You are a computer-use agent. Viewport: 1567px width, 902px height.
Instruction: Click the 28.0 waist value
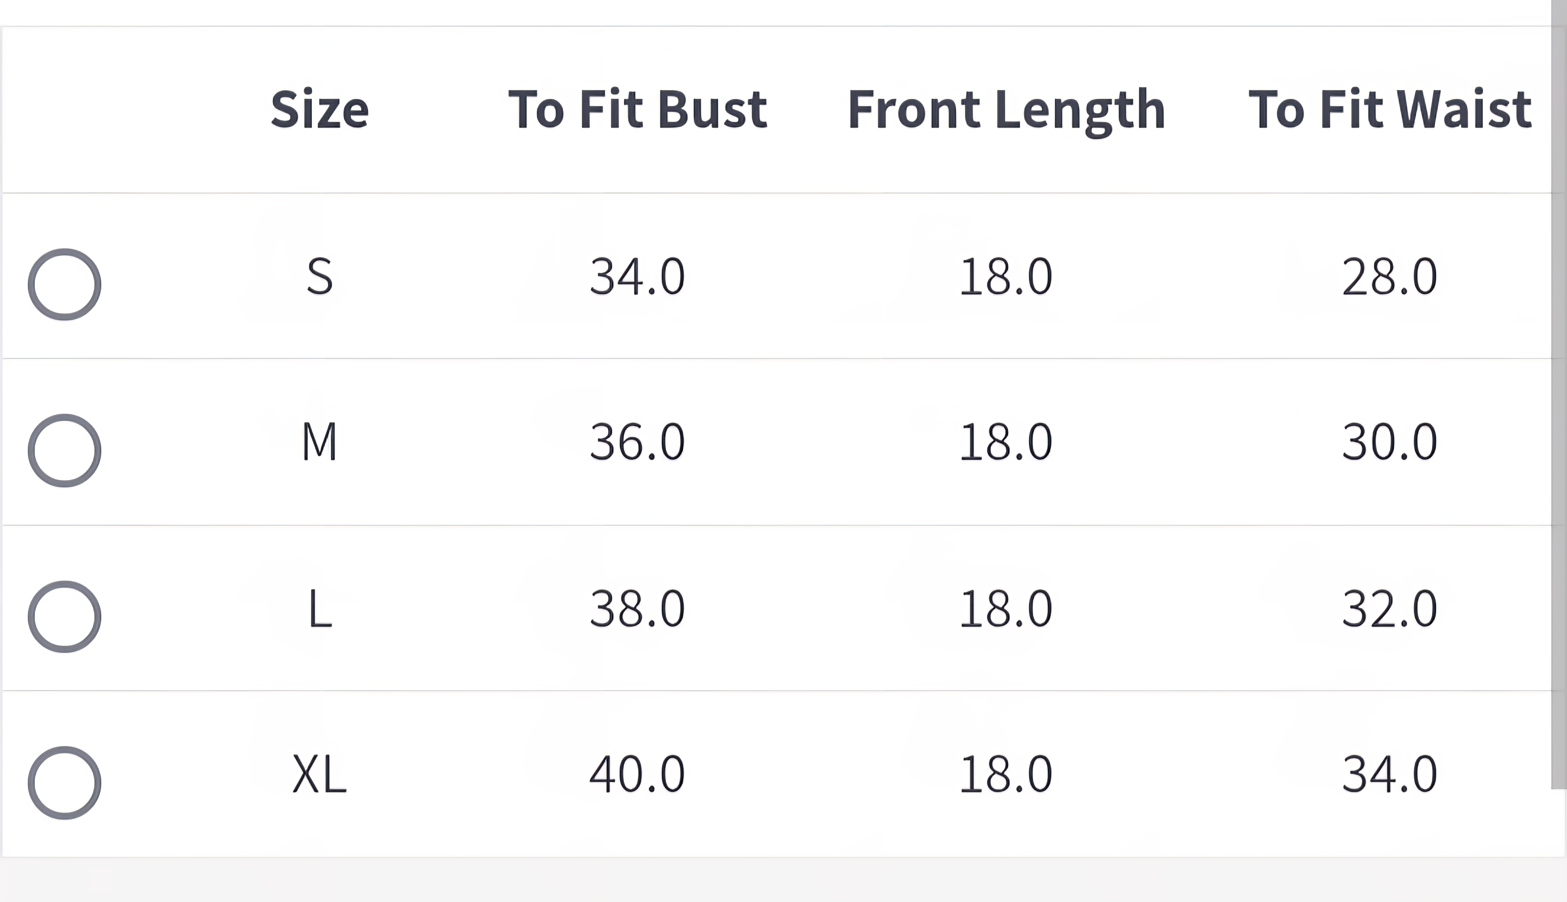point(1389,276)
